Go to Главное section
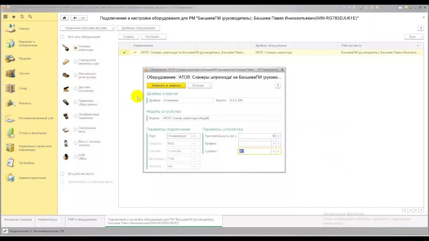 coord(24,29)
